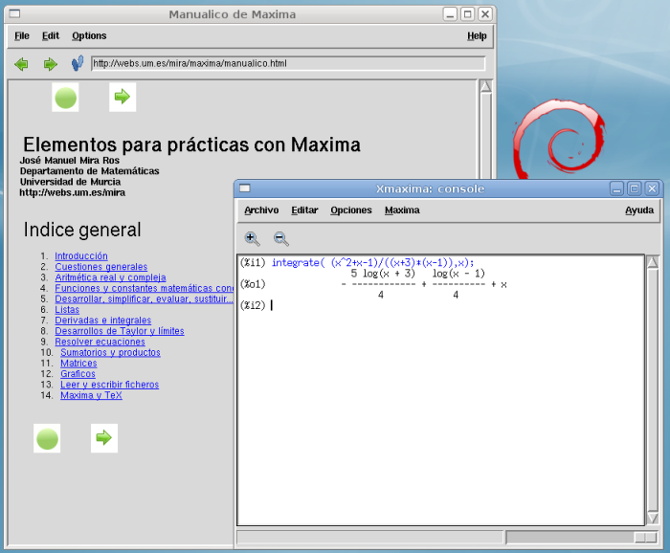The height and width of the screenshot is (553, 670).
Task: Zoom in with the magnifier plus icon
Action: [252, 238]
